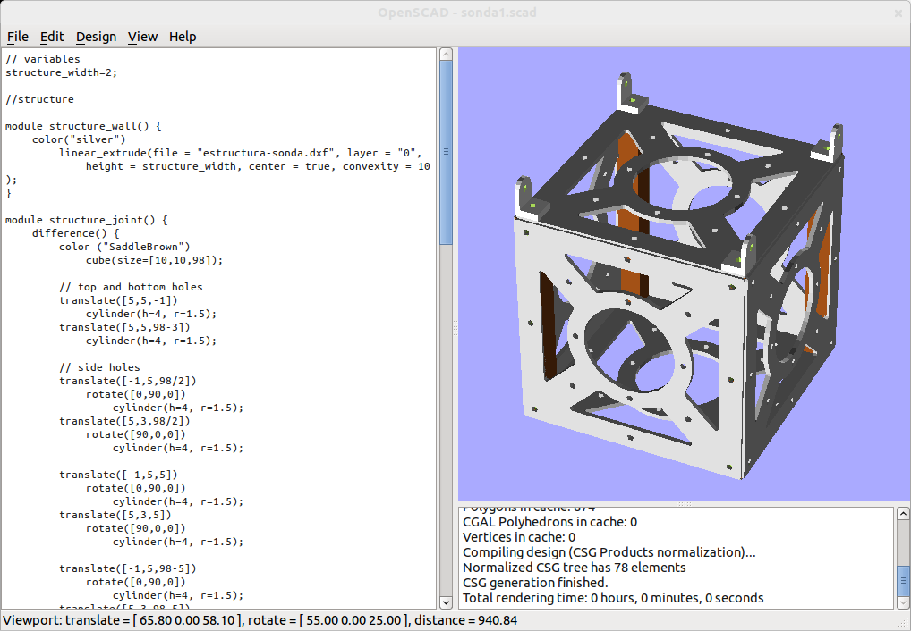Open the Design menu
The image size is (911, 631).
[x=95, y=37]
